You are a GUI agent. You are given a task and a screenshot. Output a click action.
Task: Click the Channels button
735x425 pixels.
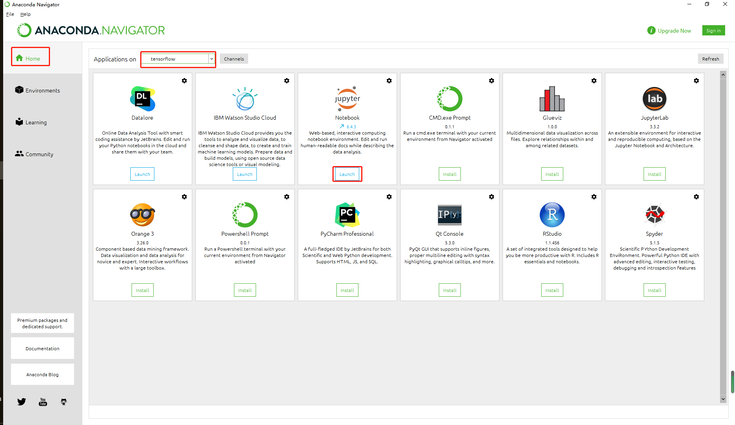click(234, 59)
